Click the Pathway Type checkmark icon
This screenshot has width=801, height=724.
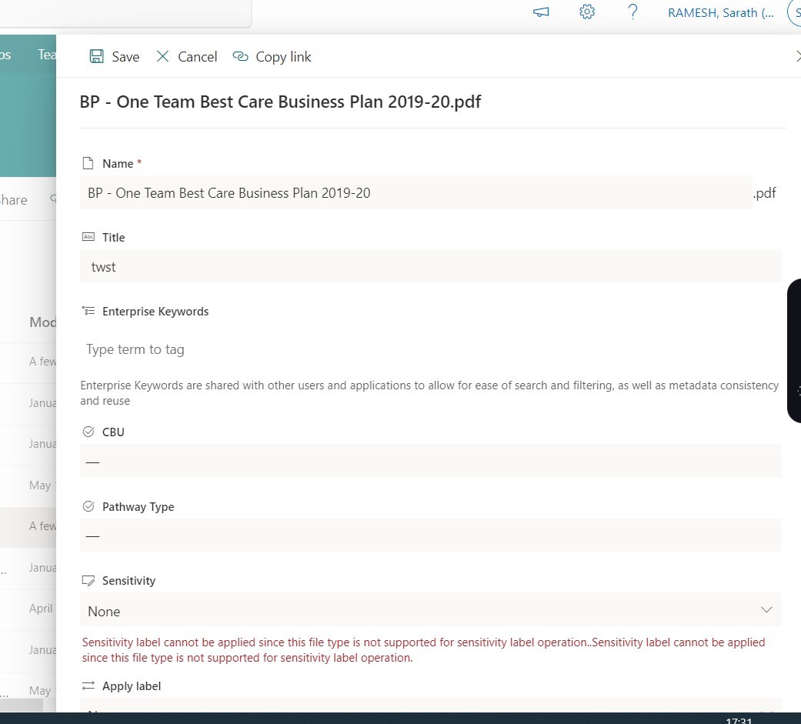click(x=88, y=506)
